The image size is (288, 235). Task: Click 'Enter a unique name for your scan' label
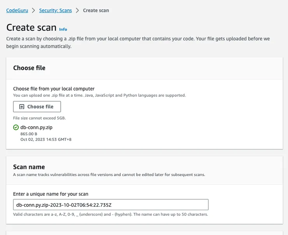pyautogui.click(x=51, y=194)
